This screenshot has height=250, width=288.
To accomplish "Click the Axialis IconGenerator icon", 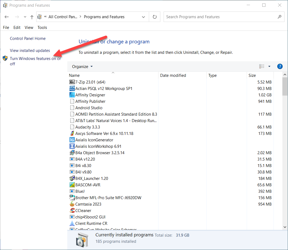I will 72,140.
